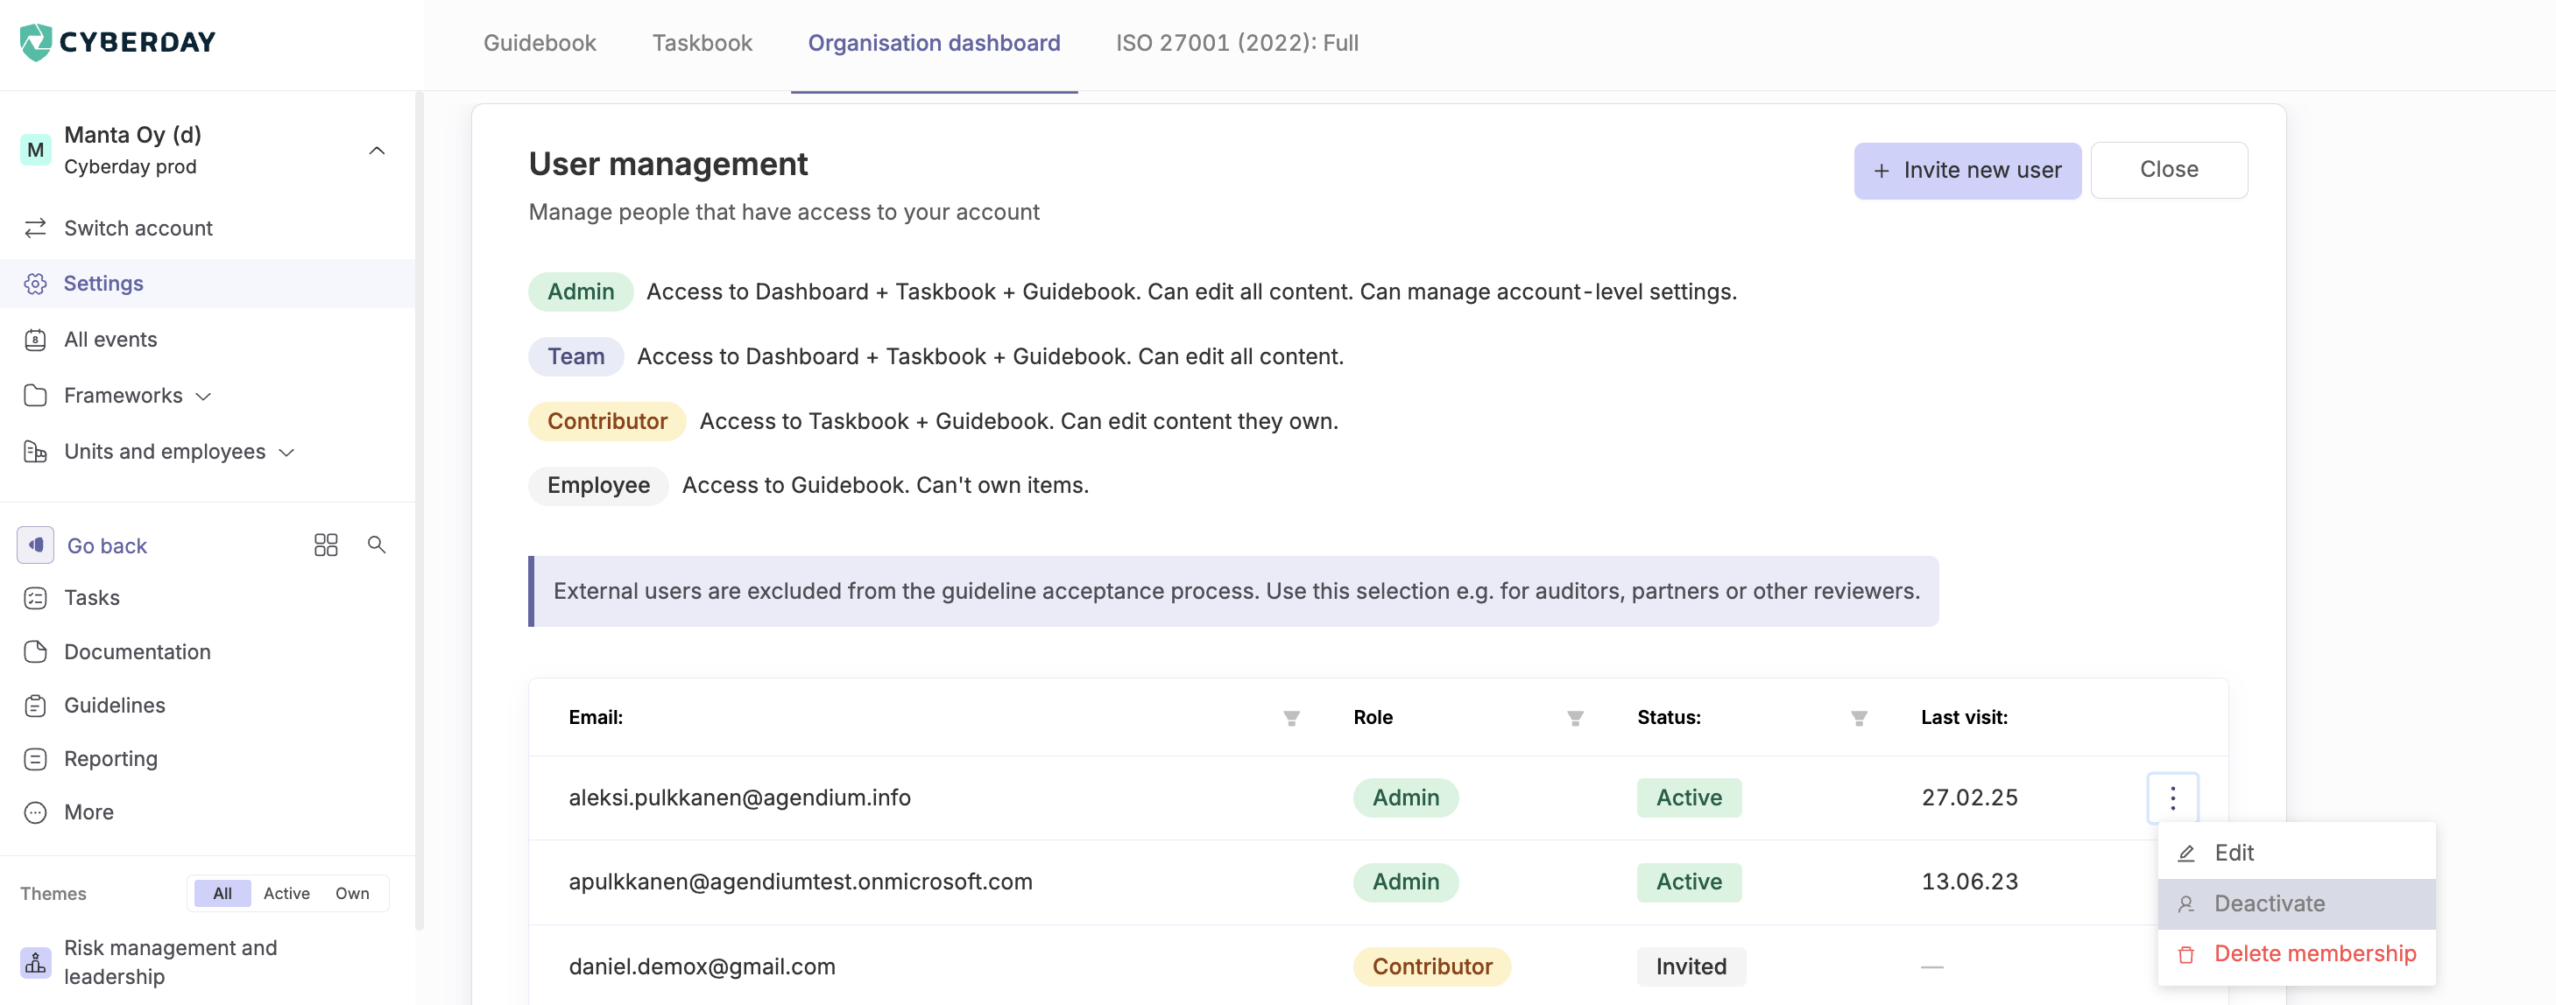Image resolution: width=2556 pixels, height=1005 pixels.
Task: Open the sidebar search magnifier icon
Action: 377,545
